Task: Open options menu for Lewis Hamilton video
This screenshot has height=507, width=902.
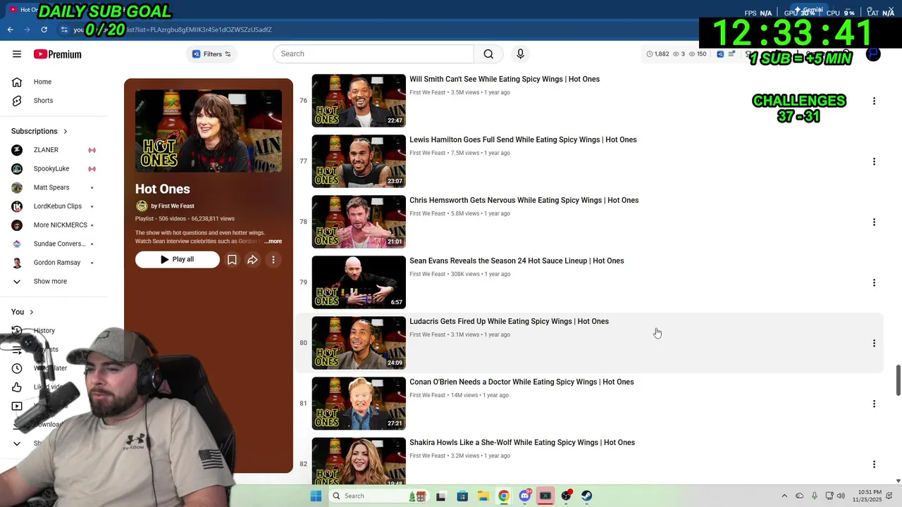Action: 874,162
